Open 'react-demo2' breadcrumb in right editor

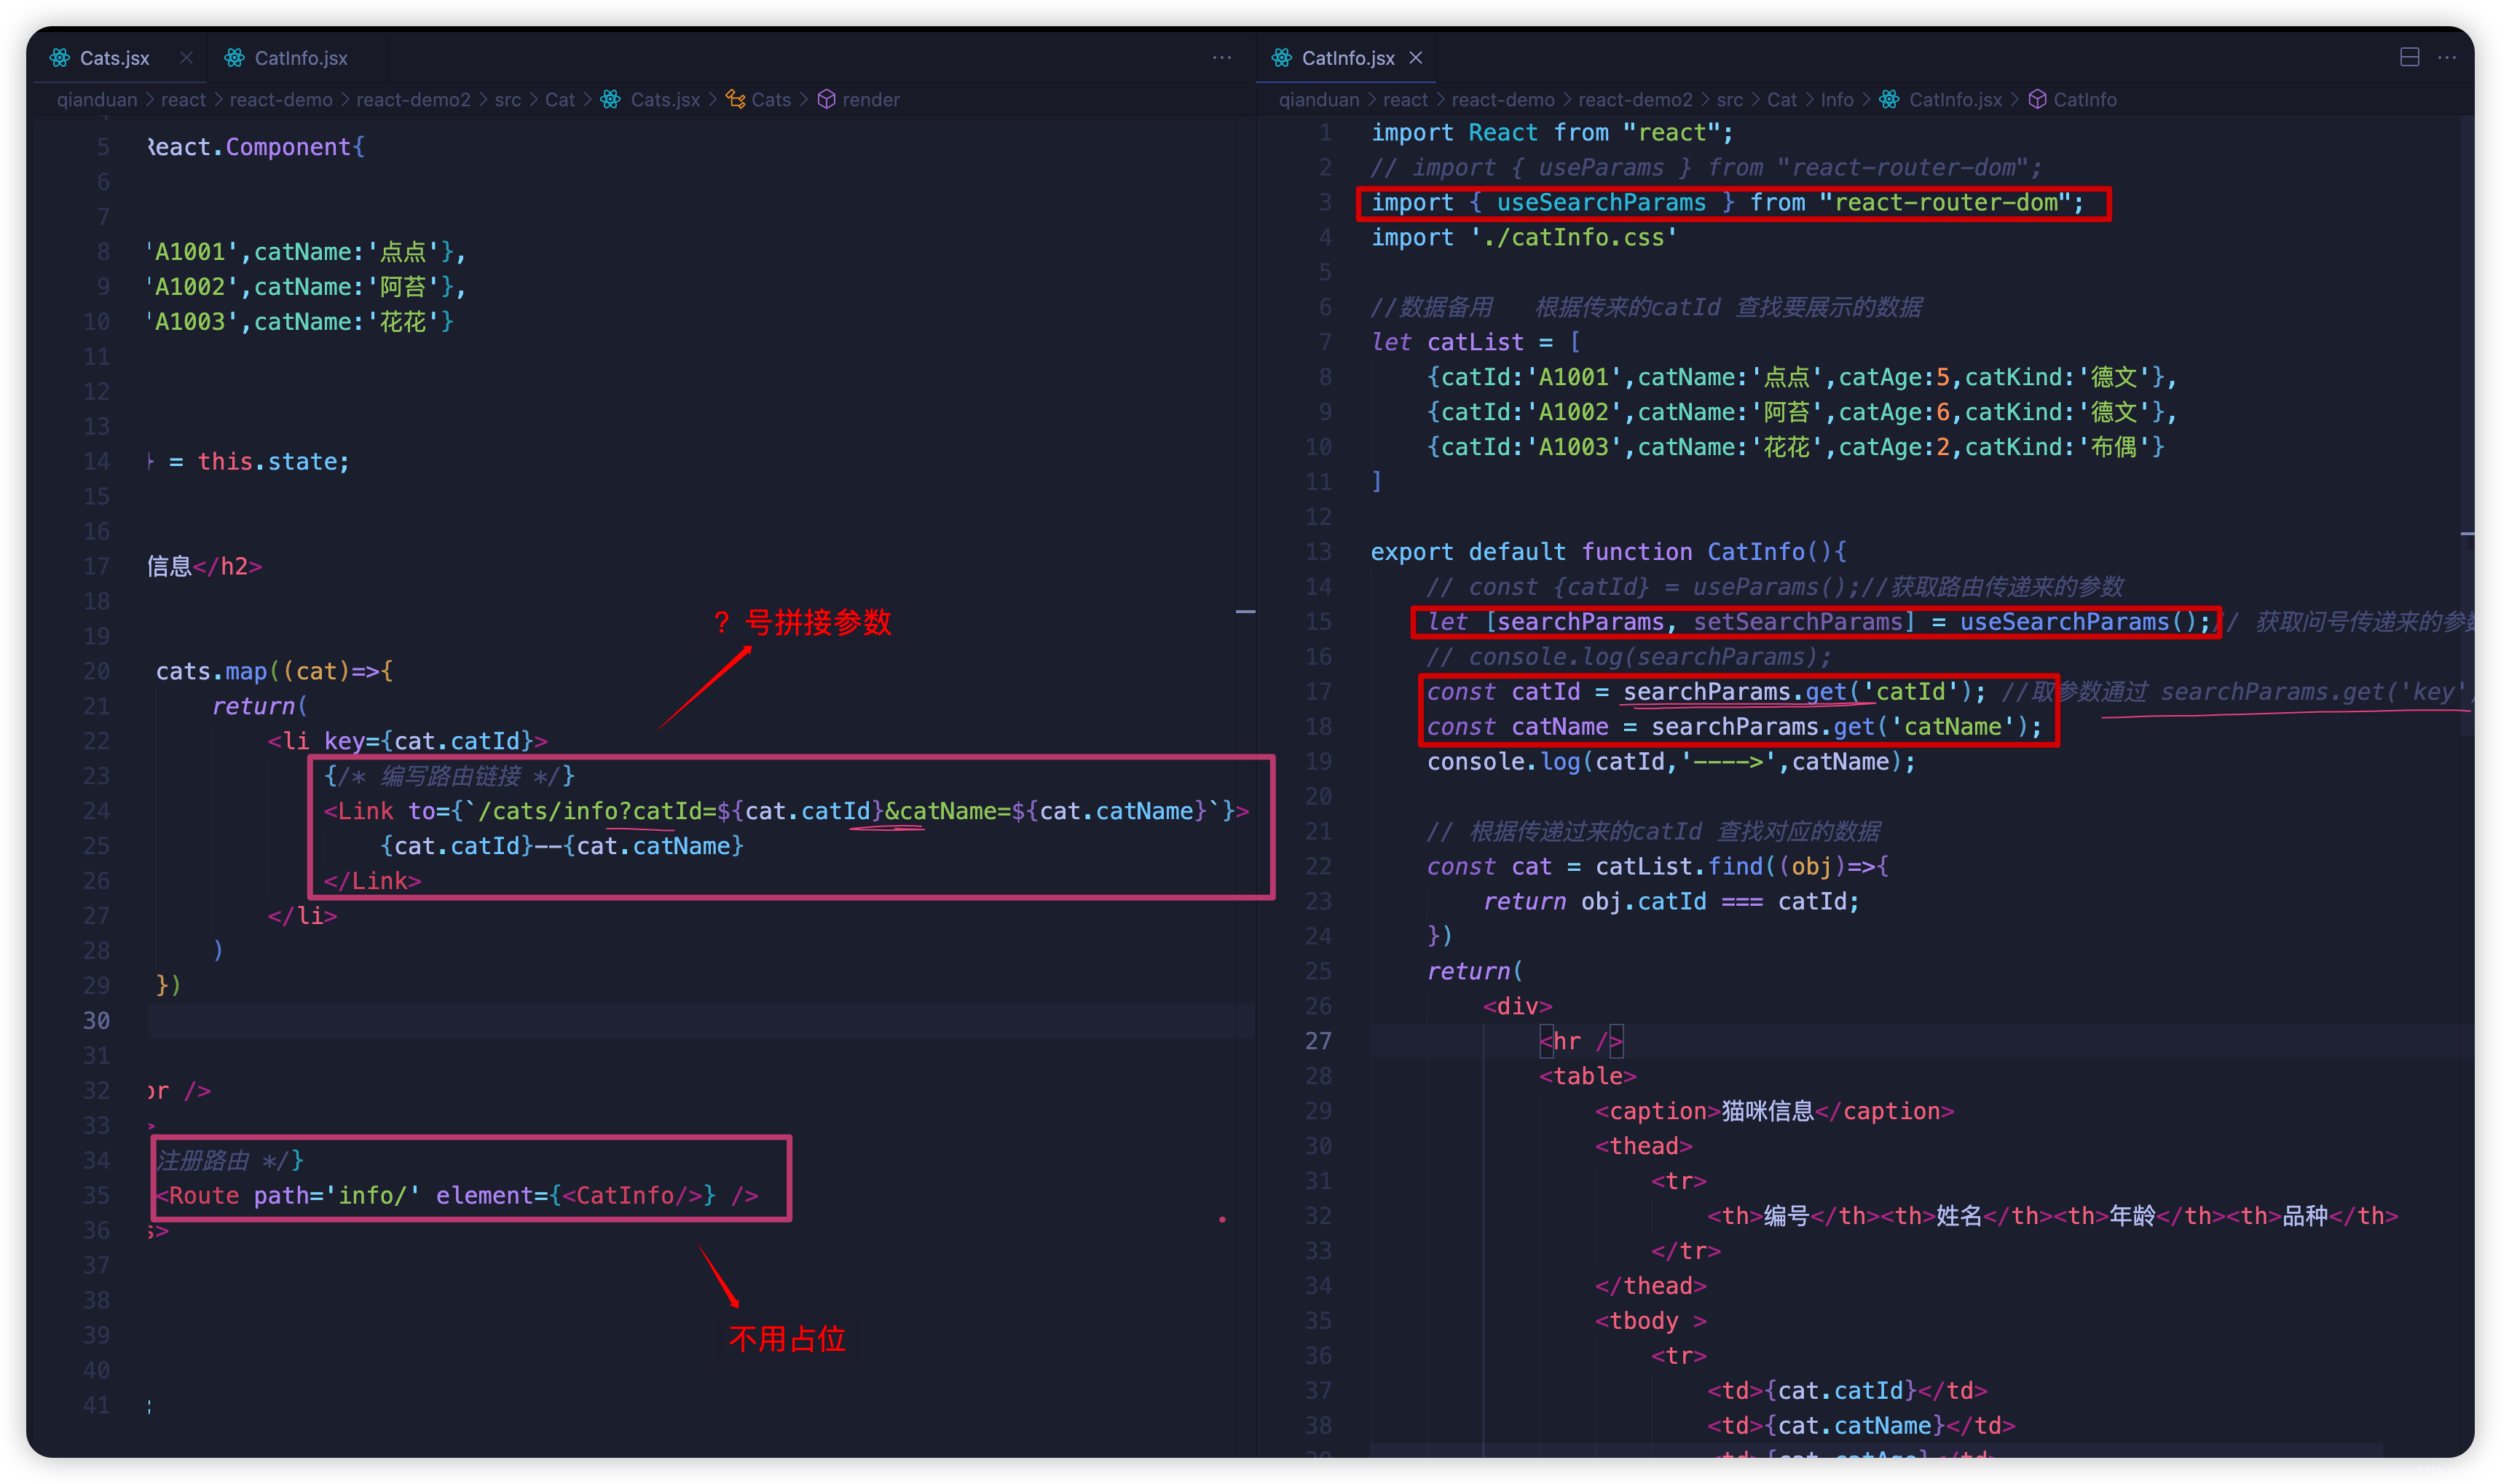[x=1635, y=99]
